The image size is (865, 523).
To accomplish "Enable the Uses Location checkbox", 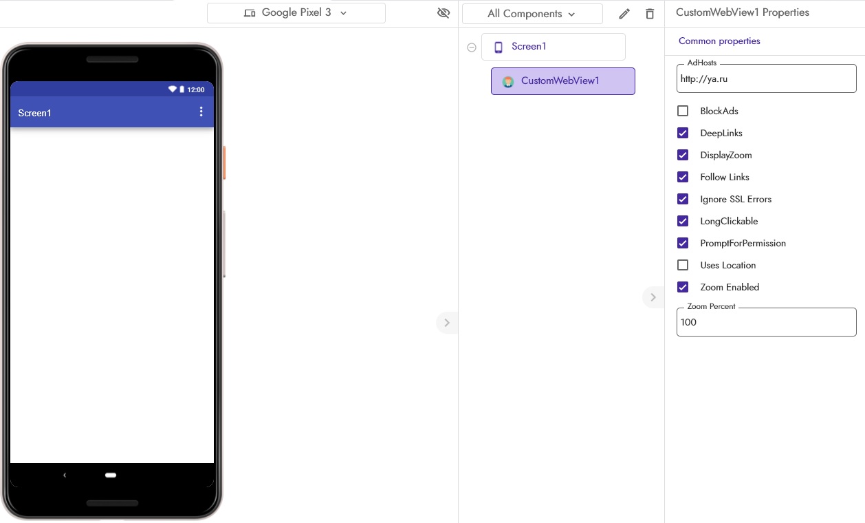I will 683,265.
